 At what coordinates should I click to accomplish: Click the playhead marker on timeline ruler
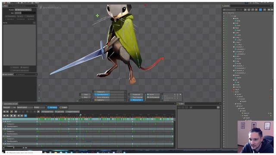[80, 115]
